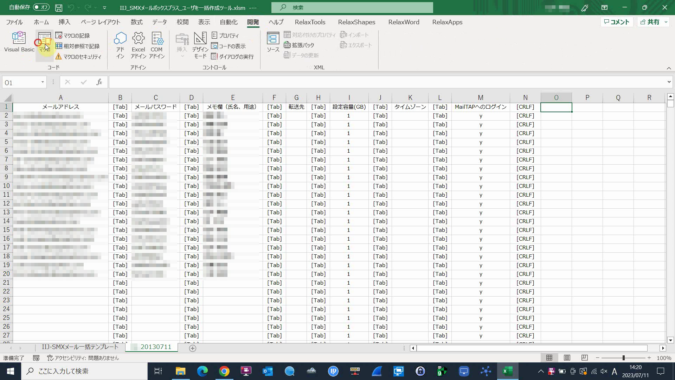Viewport: 675px width, 380px height.
Task: Open Macro Security (マクロのセキュリティ) settings
Action: coord(78,57)
